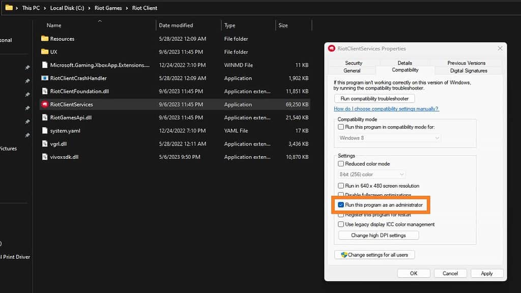Click the Riot icon in Properties title bar
521x293 pixels.
click(331, 48)
